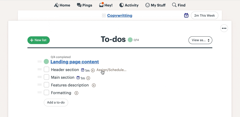Viewport: 240px width, 117px height.
Task: Open the Landing page content list
Action: click(x=75, y=62)
